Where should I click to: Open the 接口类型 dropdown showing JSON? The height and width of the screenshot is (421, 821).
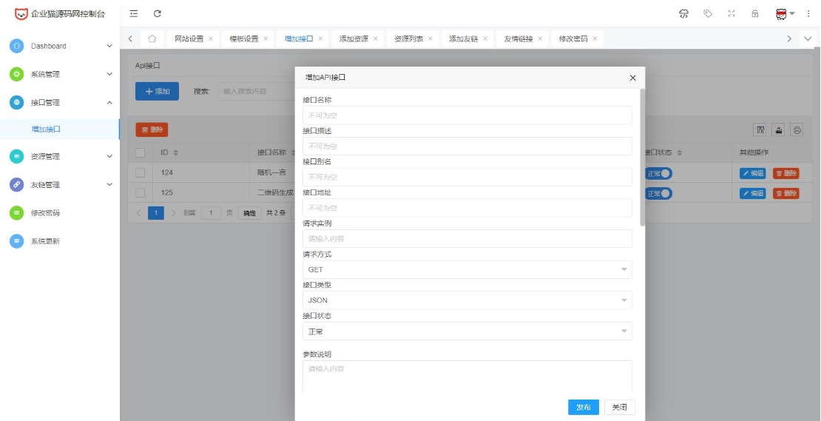coord(467,300)
